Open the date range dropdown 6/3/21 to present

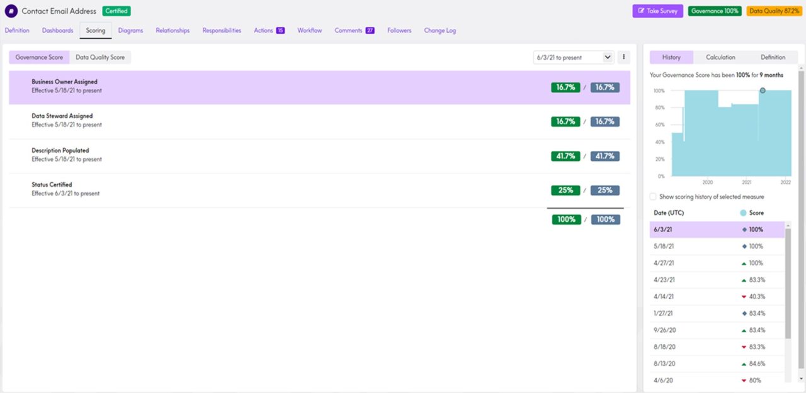coord(573,57)
